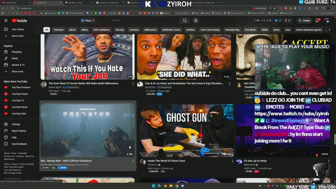Open the Melevi Big4l channel avatar

pyautogui.click(x=44, y=85)
